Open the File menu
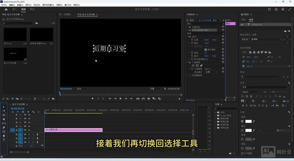 click(4, 5)
